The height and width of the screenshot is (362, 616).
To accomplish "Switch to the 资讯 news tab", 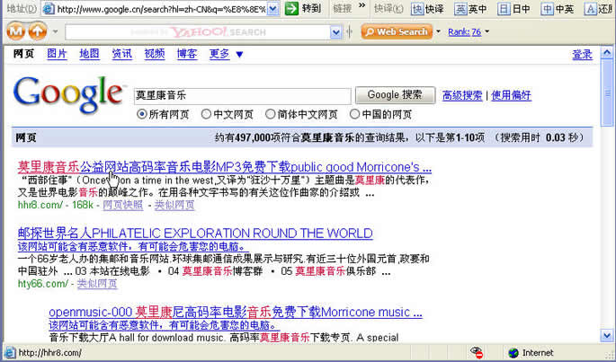I will [x=121, y=53].
